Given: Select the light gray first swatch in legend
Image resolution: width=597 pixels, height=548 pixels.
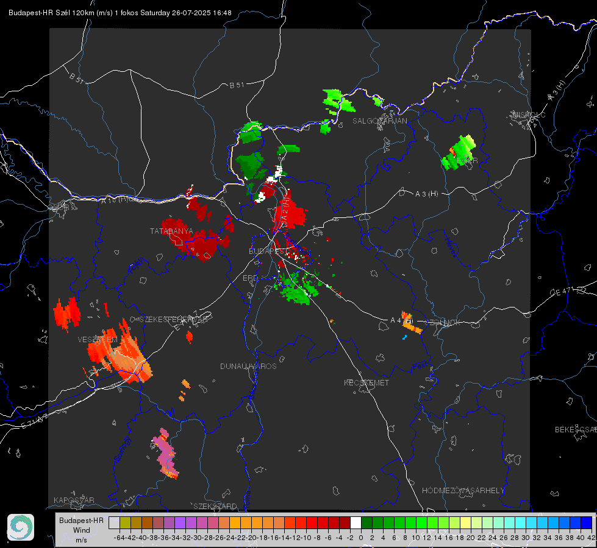Looking at the screenshot, I should click(114, 522).
